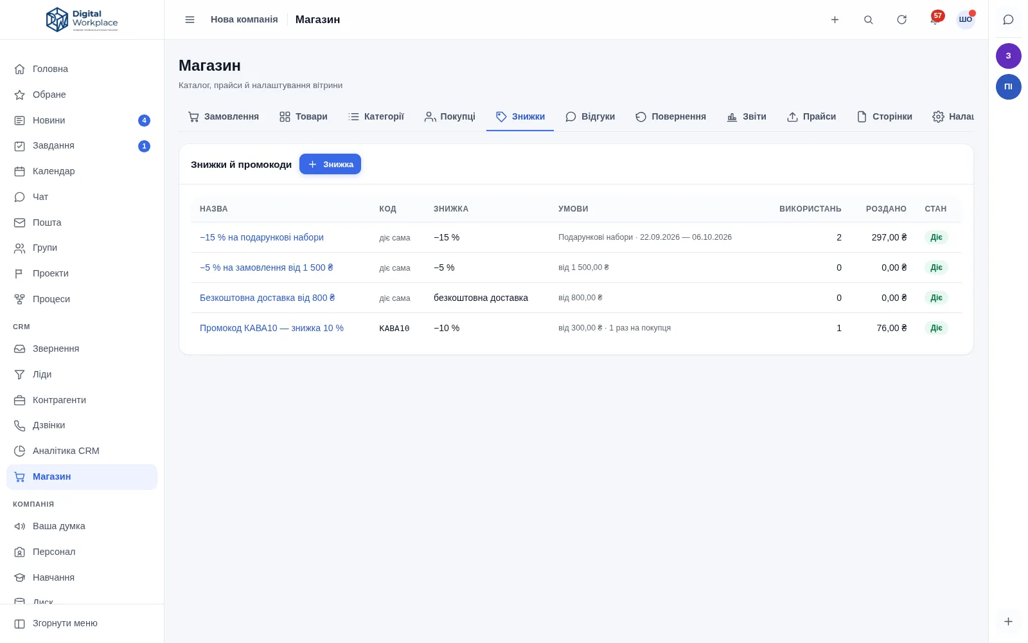Screen dimensions: 1028x643
Task: Open the ШО user avatar menu
Action: (x=966, y=20)
